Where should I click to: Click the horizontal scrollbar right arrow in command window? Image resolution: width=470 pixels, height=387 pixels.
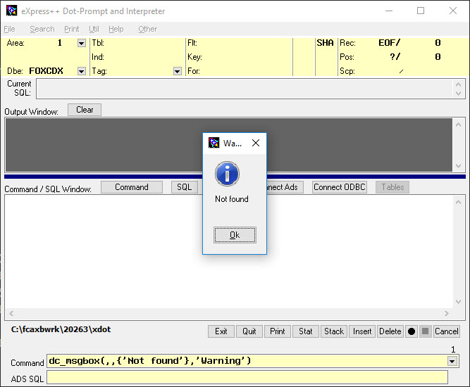pos(445,315)
